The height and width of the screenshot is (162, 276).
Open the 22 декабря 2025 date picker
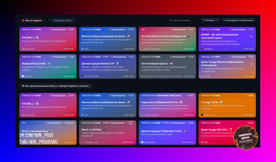point(62,20)
